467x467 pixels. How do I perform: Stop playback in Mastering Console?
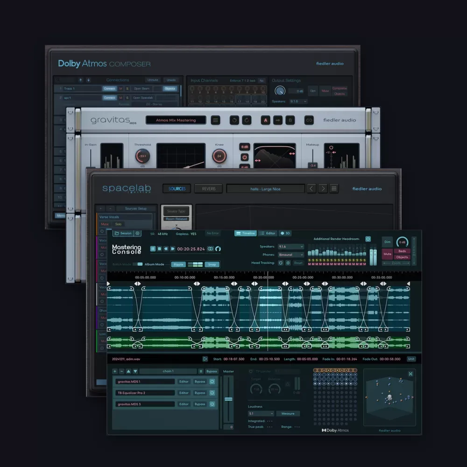click(159, 249)
